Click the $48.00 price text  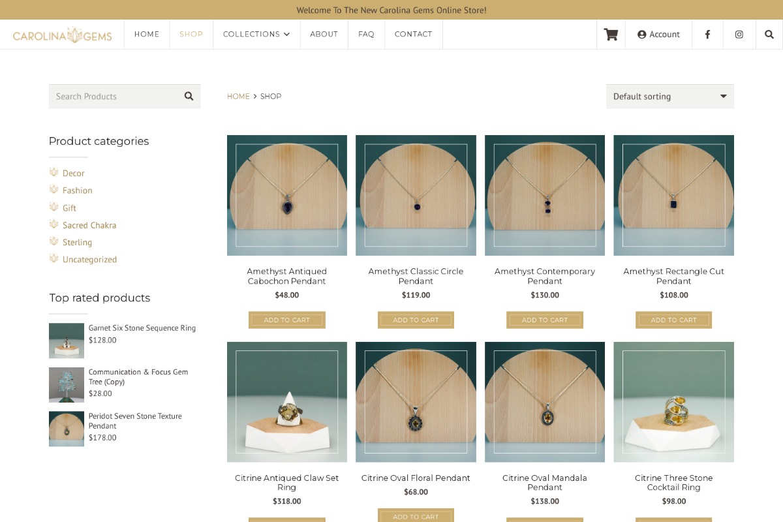[x=287, y=295]
